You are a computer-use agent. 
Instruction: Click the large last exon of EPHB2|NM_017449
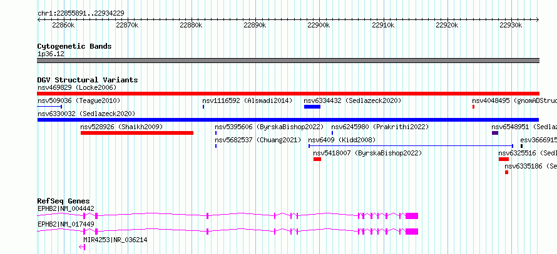(412, 232)
